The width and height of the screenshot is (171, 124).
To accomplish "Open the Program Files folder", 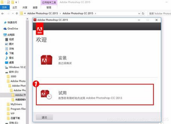I will point(16,109).
